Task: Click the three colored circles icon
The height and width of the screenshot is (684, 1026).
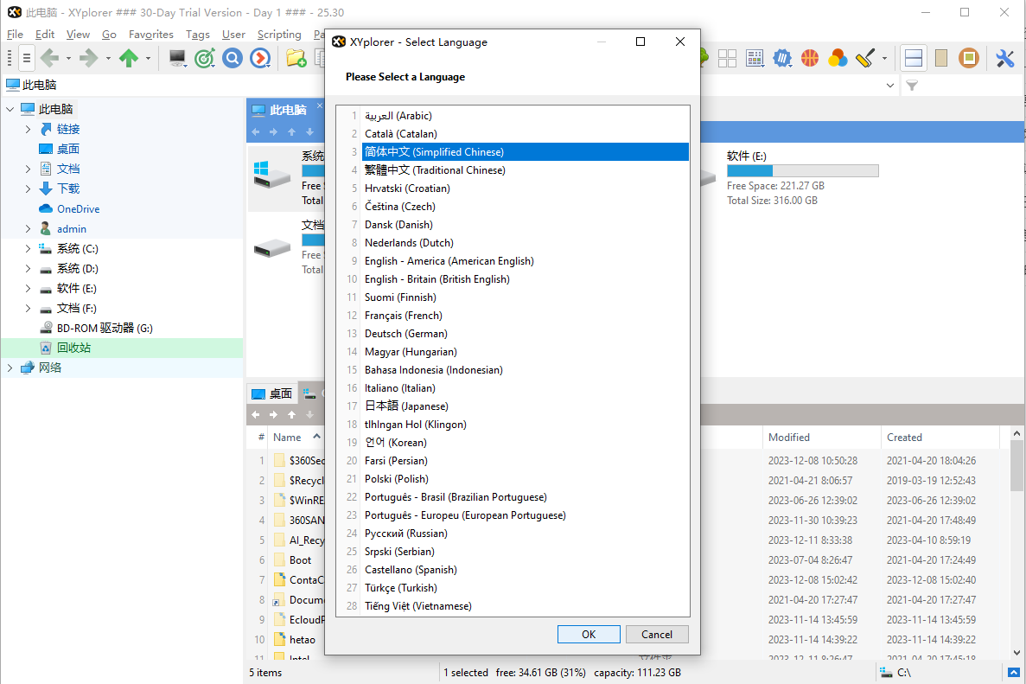Action: pyautogui.click(x=837, y=58)
